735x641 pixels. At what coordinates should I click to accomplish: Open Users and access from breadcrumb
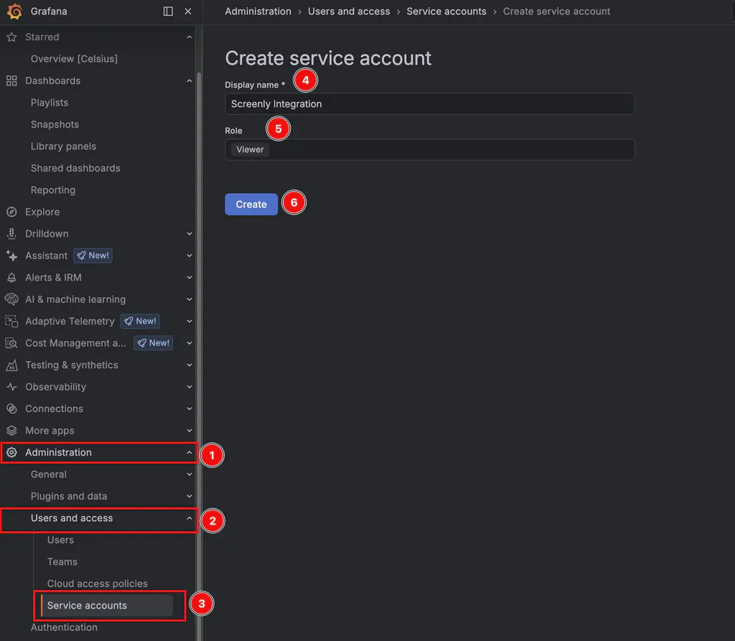(349, 11)
